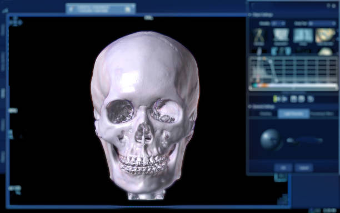Click the arrow icon next to the green icon
The width and height of the screenshot is (340, 213).
tap(284, 99)
